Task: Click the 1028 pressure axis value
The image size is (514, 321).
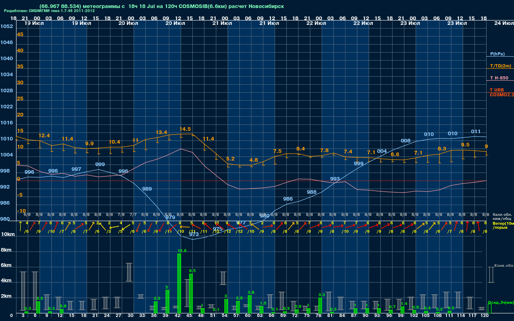Action: tap(6, 91)
